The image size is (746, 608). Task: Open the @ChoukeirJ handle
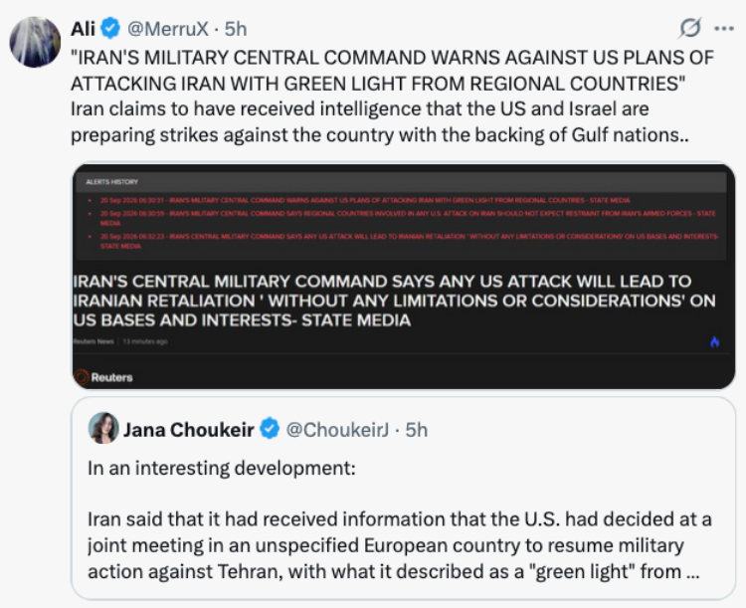tap(337, 430)
